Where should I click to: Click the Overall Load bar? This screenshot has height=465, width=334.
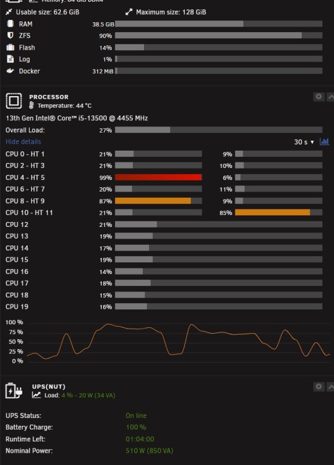click(x=219, y=130)
